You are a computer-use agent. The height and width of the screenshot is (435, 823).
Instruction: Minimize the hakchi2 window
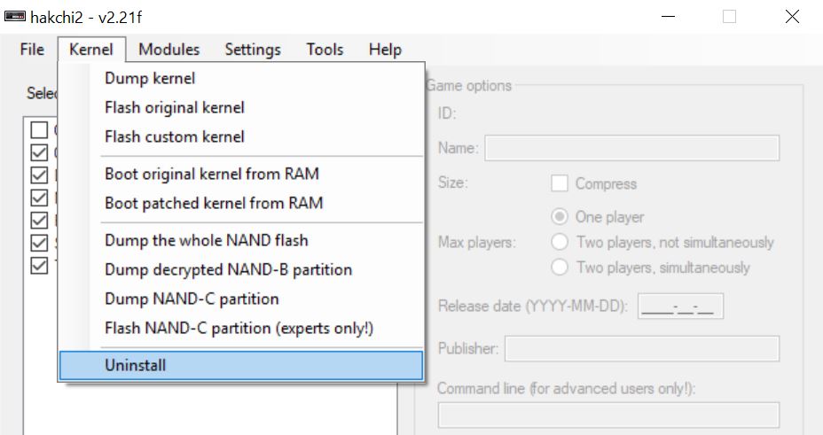[668, 17]
